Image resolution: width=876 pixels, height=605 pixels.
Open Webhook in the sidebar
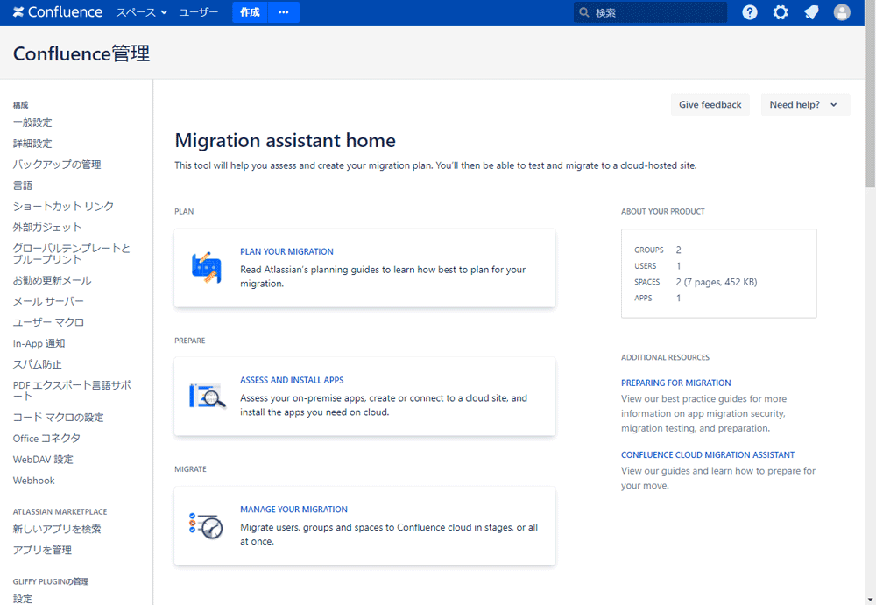point(34,481)
